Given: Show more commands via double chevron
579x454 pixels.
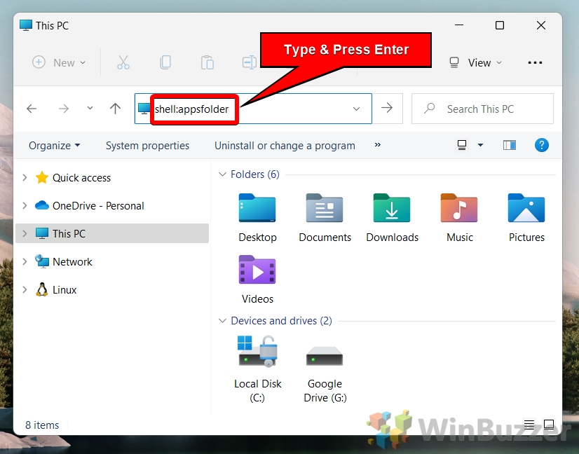Looking at the screenshot, I should click(377, 145).
